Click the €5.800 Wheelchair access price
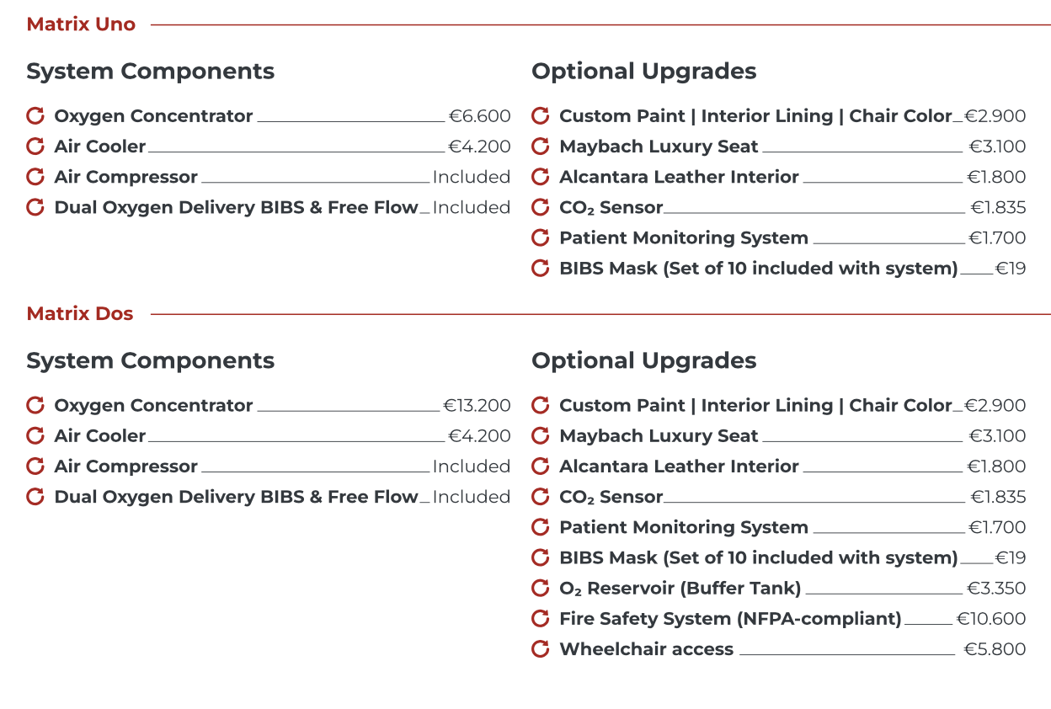This screenshot has height=709, width=1051. [995, 649]
